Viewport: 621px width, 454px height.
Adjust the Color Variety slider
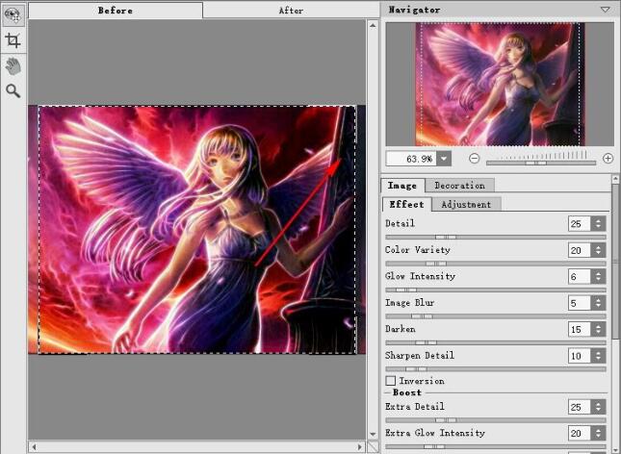coord(496,264)
